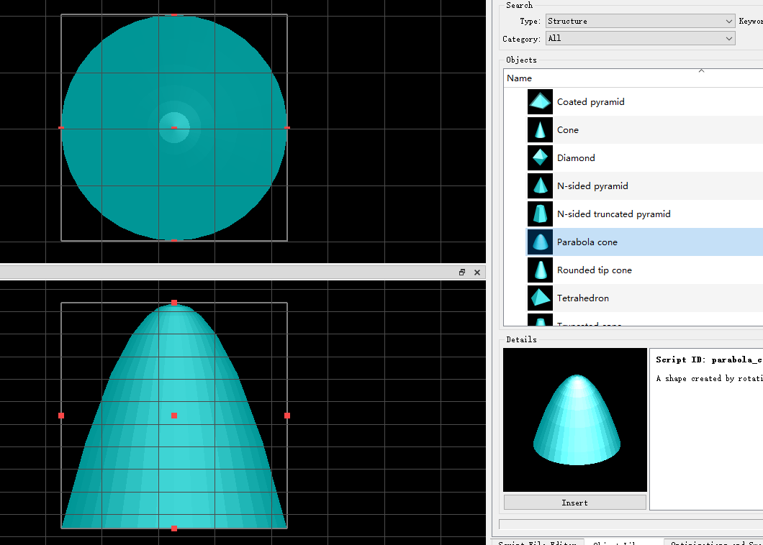Click red handle at the cone's apex

point(174,303)
